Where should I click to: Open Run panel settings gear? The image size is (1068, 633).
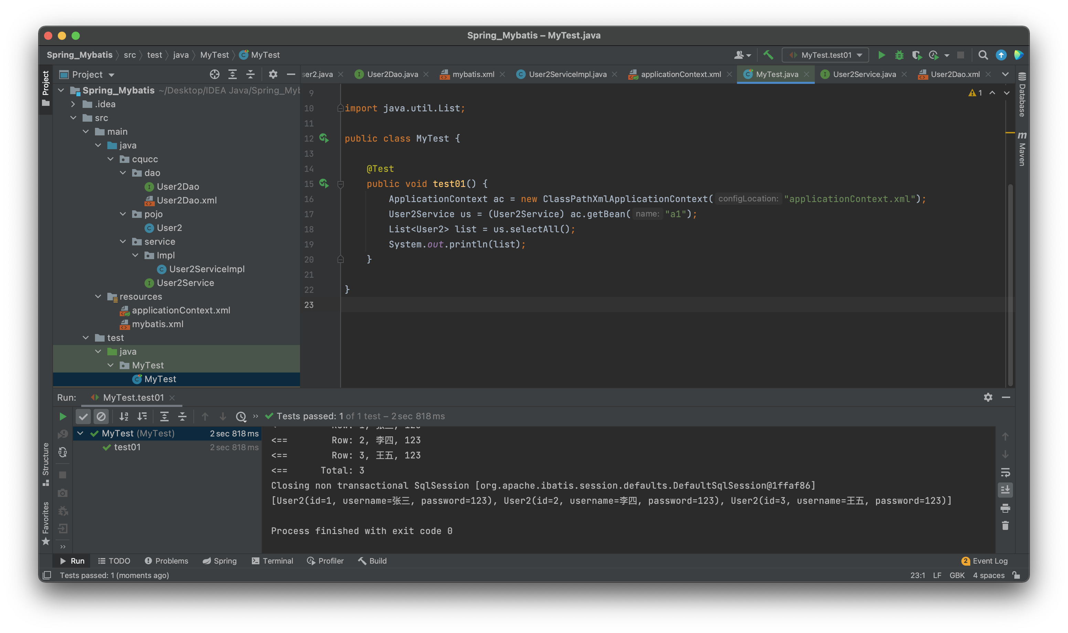988,398
